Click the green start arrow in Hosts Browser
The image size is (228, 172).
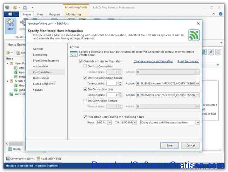click(x=8, y=53)
